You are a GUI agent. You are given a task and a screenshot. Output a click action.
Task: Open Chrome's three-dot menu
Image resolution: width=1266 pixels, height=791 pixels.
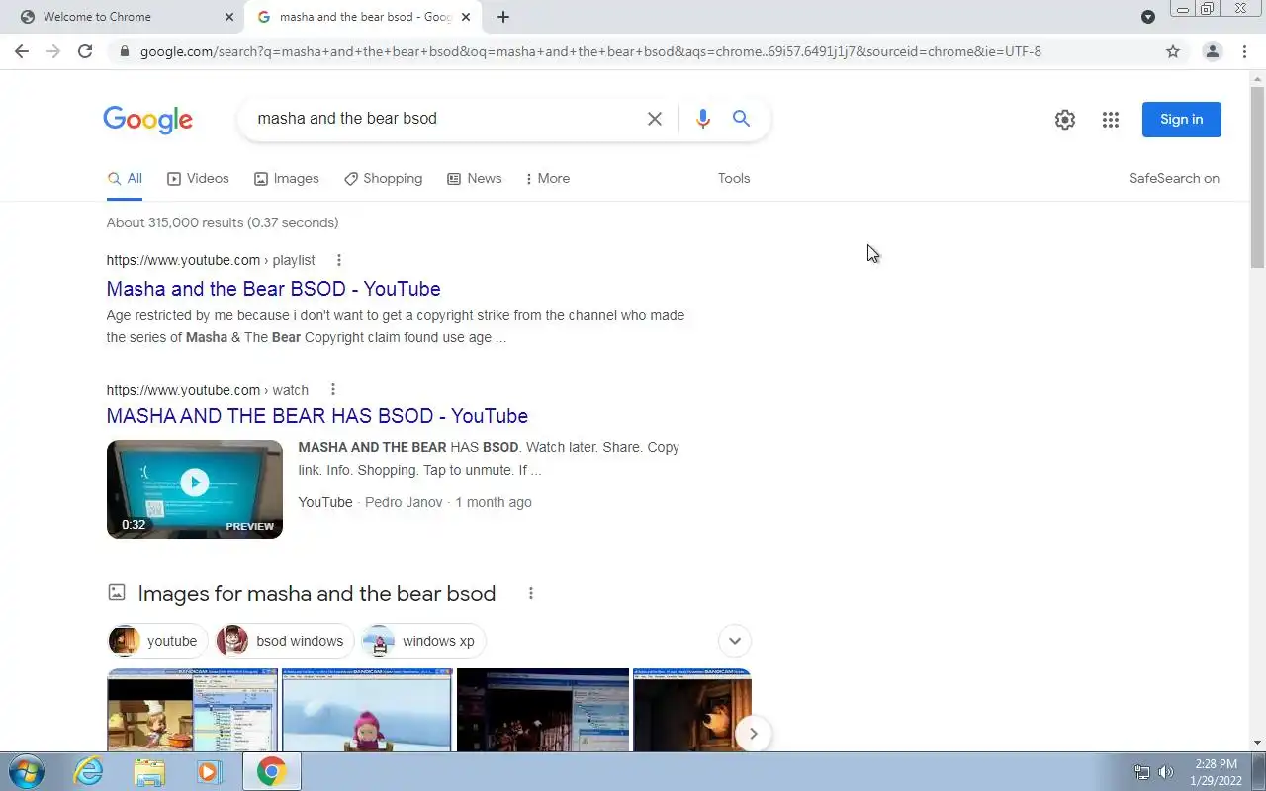(1244, 51)
